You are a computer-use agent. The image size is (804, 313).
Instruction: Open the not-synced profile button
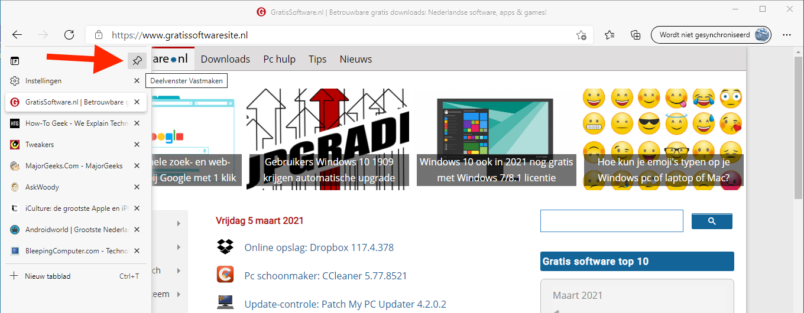[x=710, y=35]
